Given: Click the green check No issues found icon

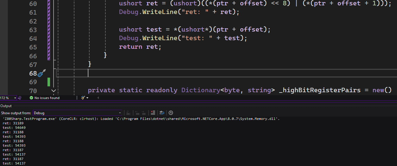Looking at the screenshot, I should click(x=31, y=98).
